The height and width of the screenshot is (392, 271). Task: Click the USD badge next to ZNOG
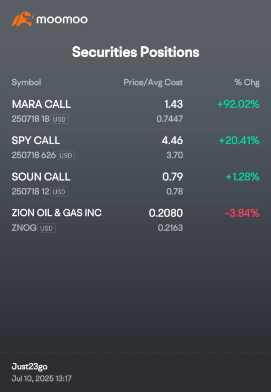46,228
